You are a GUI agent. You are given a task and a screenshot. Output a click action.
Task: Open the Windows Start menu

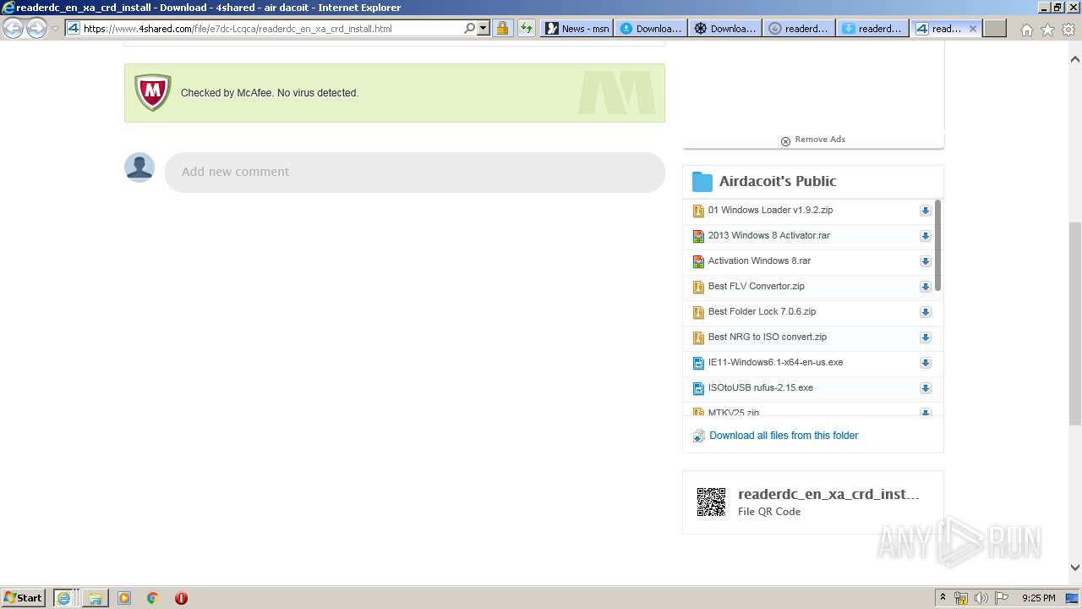point(24,597)
